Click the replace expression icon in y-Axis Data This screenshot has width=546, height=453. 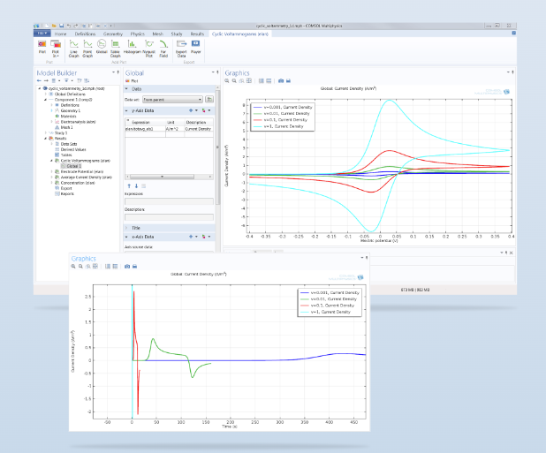(206, 110)
